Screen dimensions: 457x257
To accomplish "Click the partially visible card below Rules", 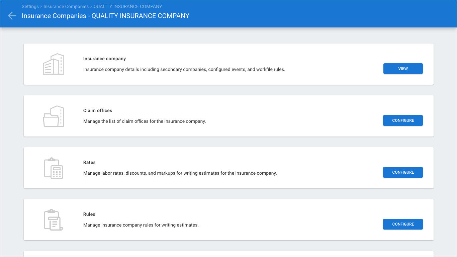I will (x=229, y=254).
